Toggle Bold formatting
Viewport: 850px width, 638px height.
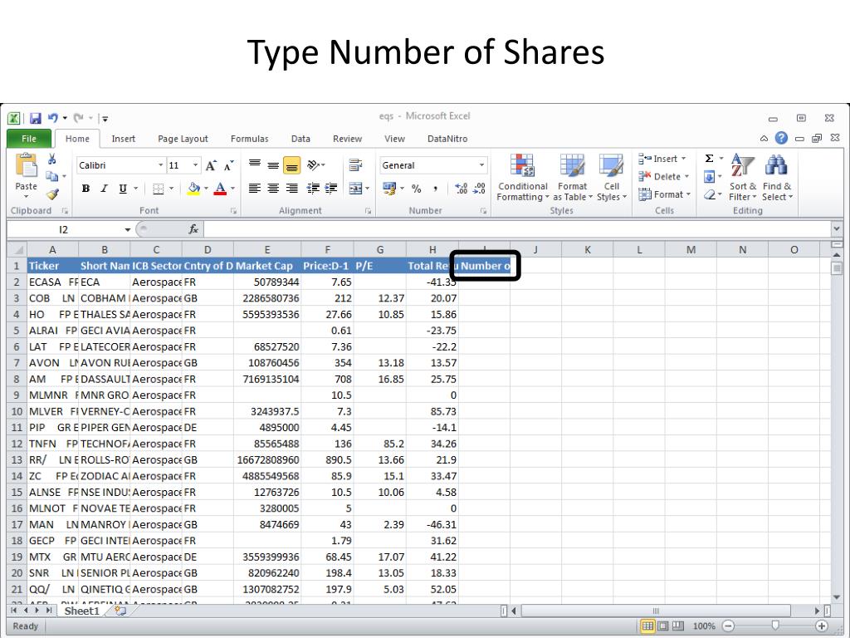coord(85,189)
